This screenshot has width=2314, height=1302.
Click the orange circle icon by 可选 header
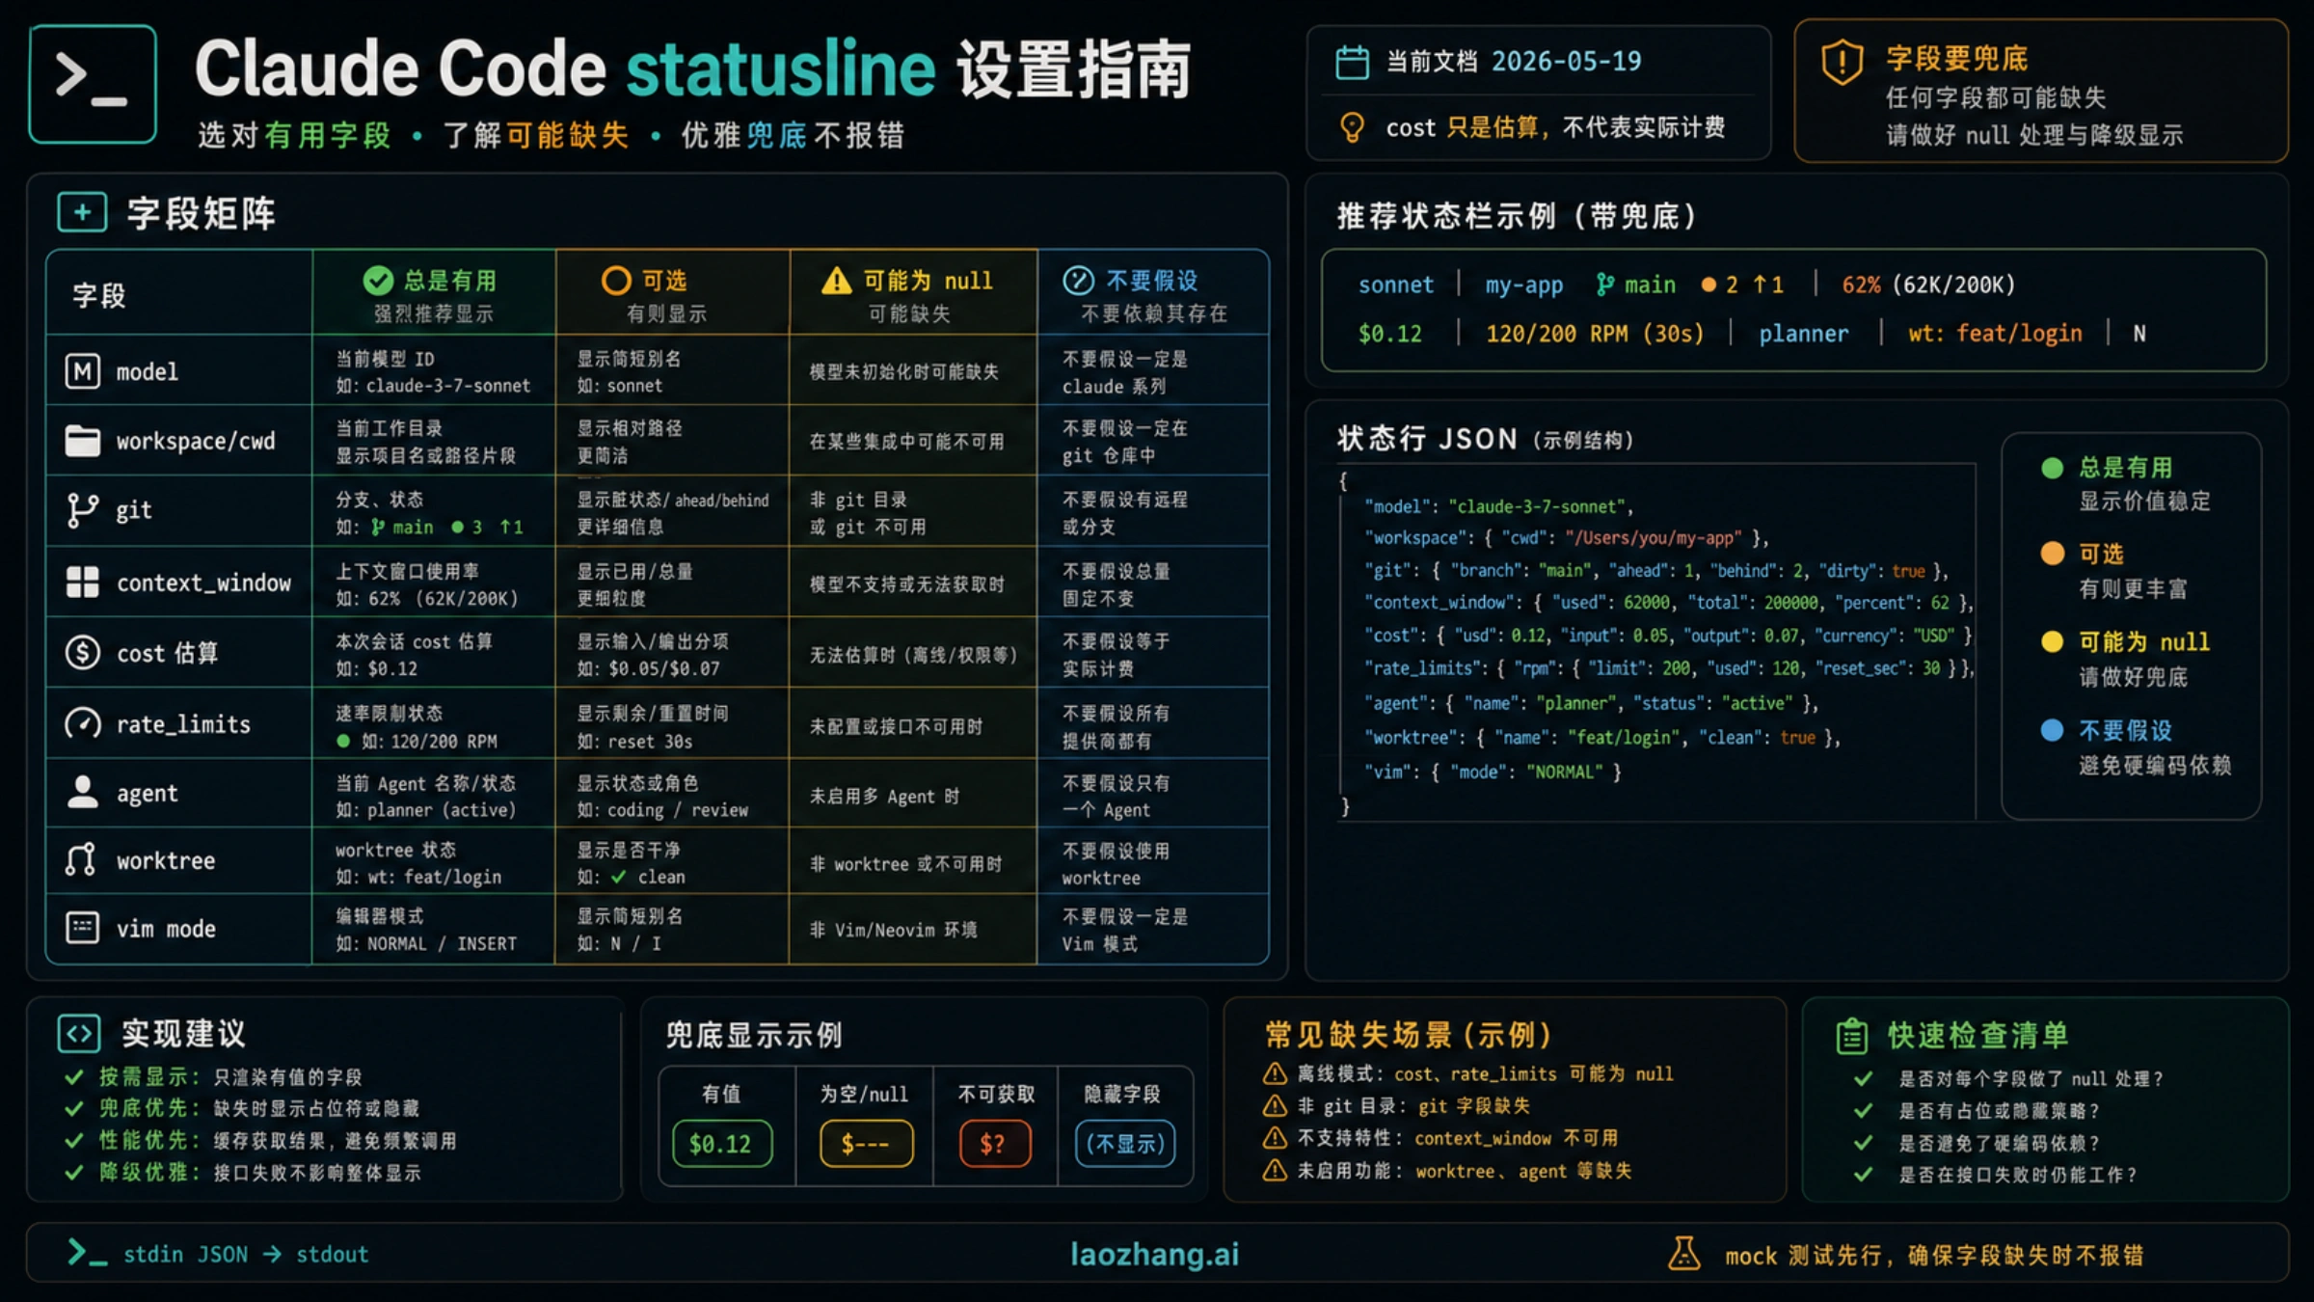tap(616, 281)
